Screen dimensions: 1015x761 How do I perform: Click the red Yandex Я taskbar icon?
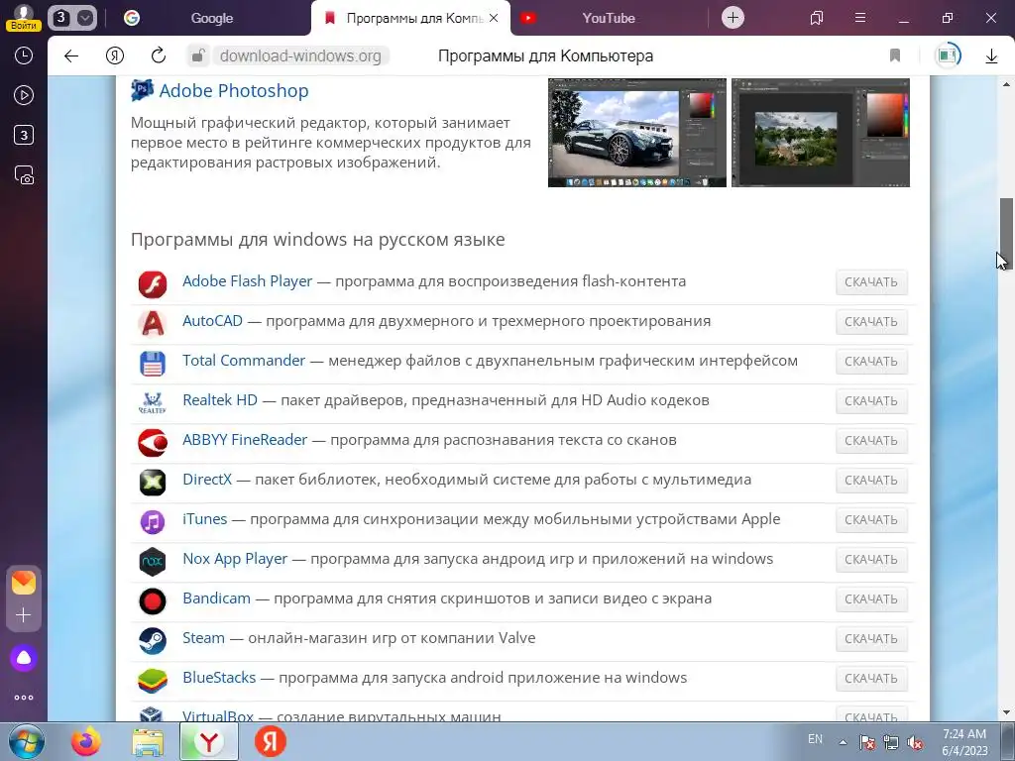(270, 742)
